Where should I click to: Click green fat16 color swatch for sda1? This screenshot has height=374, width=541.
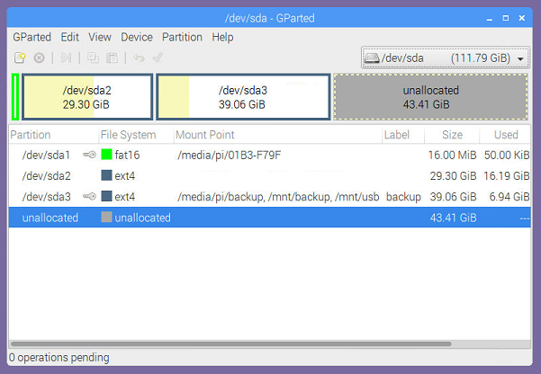(106, 155)
